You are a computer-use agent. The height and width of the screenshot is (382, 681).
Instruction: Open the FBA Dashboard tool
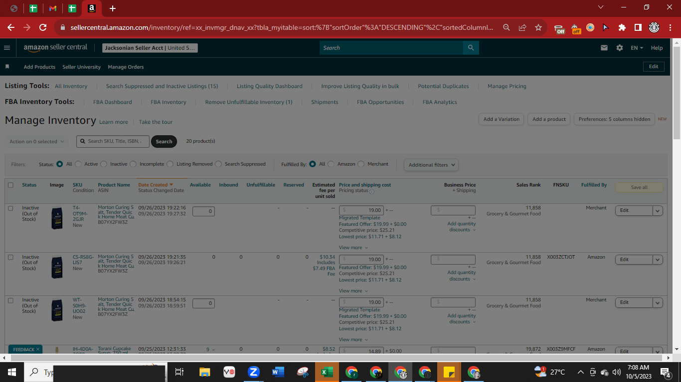point(113,102)
